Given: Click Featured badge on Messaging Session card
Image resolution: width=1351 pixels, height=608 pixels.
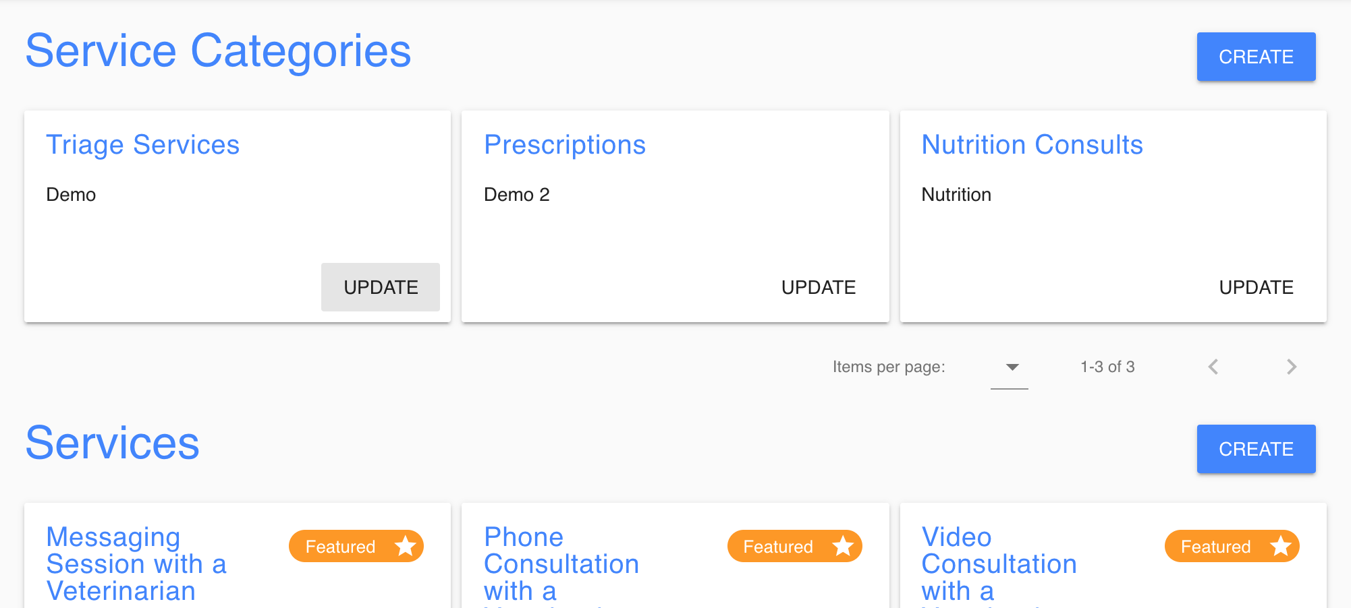Looking at the screenshot, I should pyautogui.click(x=341, y=547).
